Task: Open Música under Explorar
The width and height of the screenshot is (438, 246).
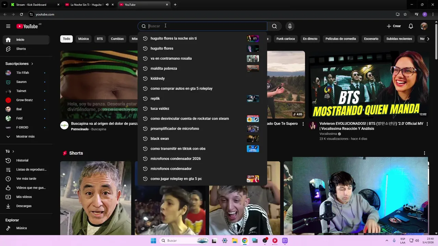Action: click(26, 228)
